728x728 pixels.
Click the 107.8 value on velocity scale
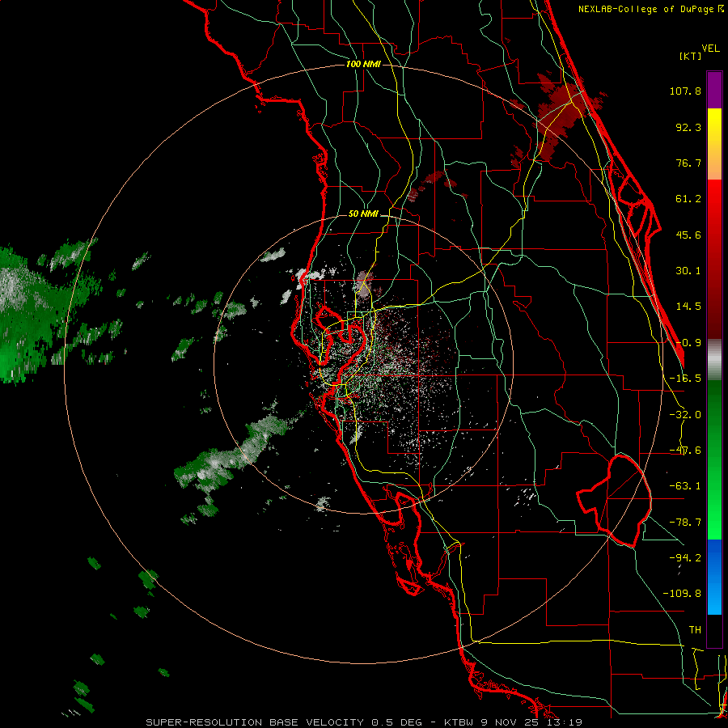(x=685, y=91)
